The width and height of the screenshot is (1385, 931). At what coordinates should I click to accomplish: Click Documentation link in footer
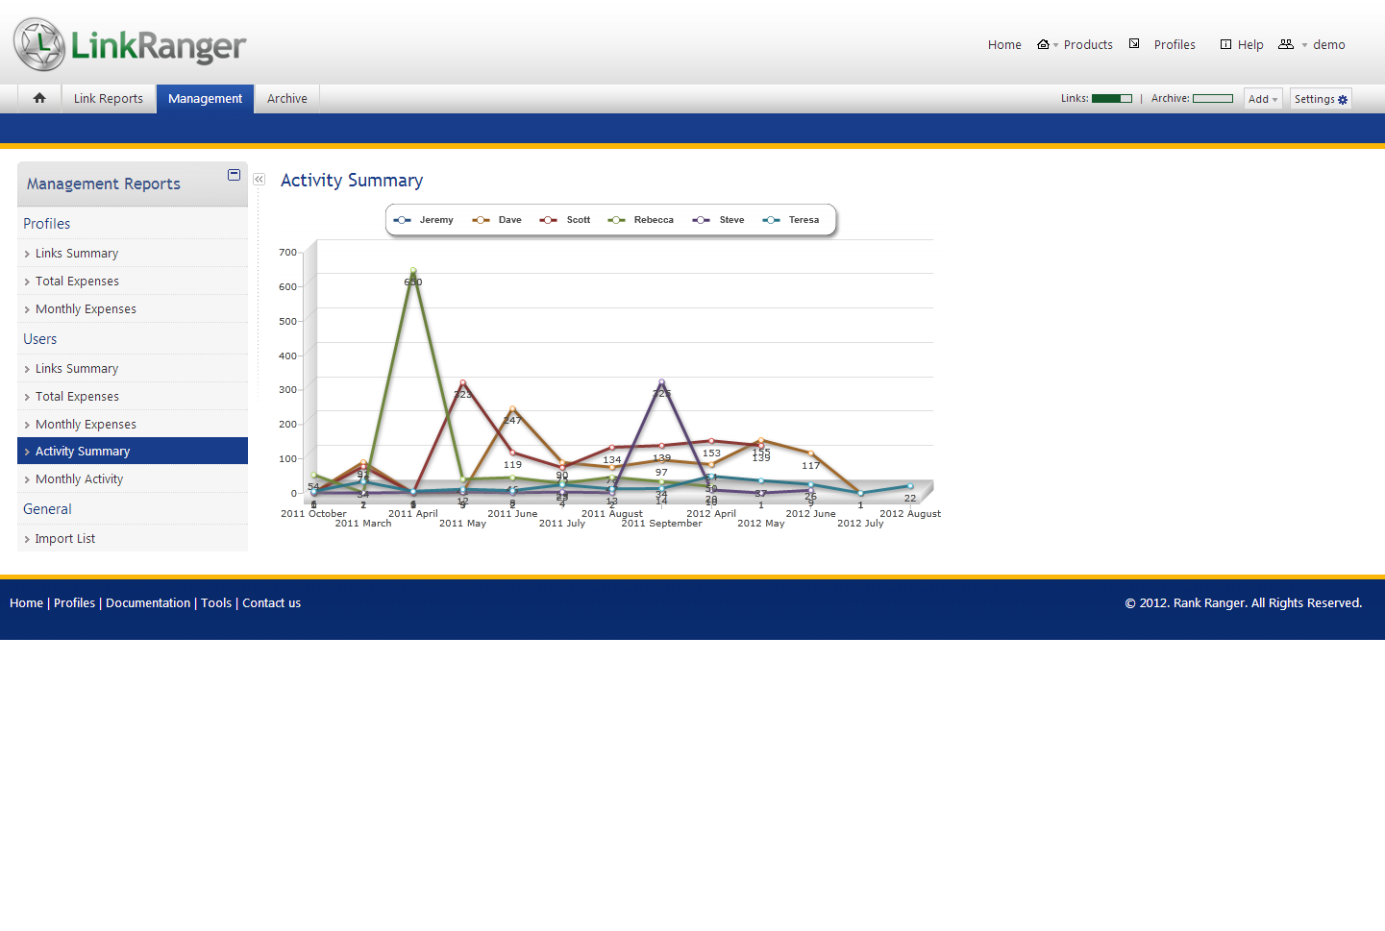pos(148,603)
